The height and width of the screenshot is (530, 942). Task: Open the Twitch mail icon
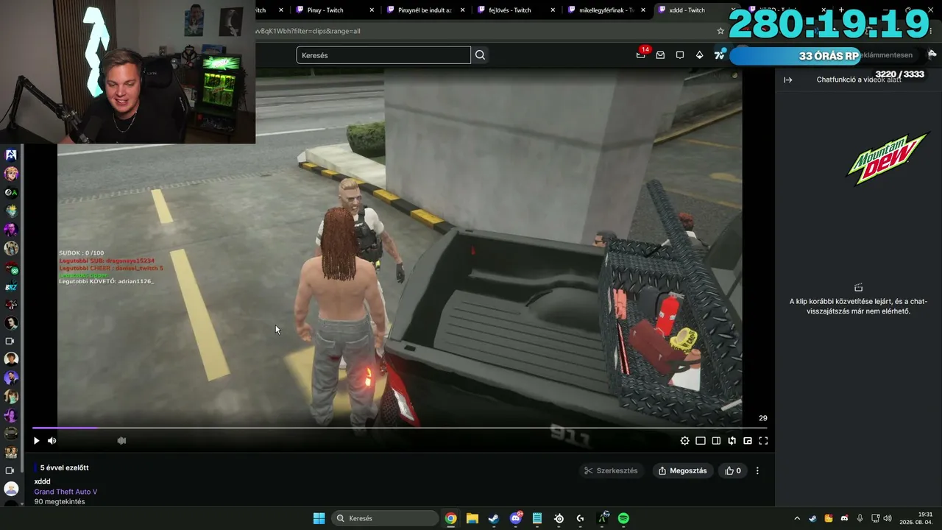point(660,55)
